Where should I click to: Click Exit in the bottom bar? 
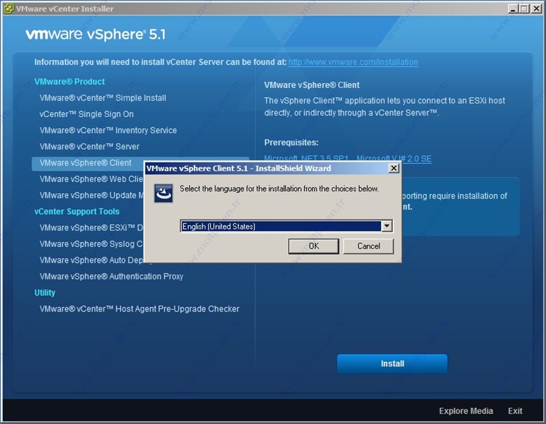coord(515,411)
